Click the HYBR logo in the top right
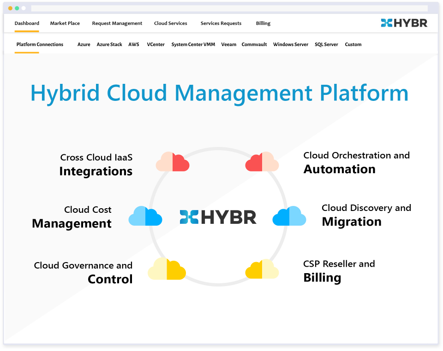Image resolution: width=443 pixels, height=351 pixels. tap(405, 22)
